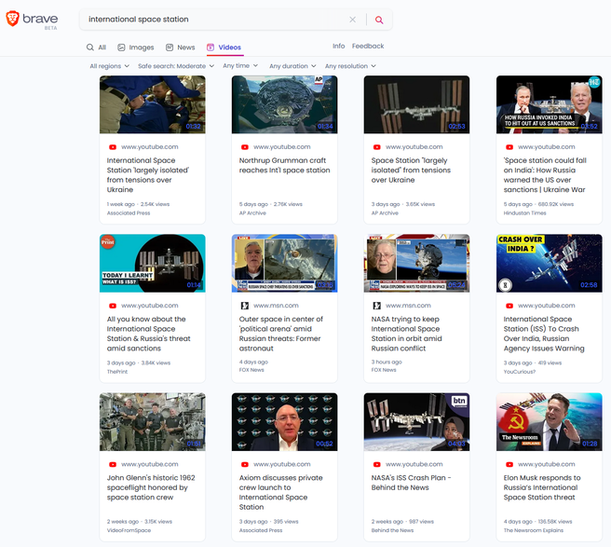Click the YouTube icon on the Associated Press Ukraine card
The height and width of the screenshot is (547, 611).
[113, 147]
